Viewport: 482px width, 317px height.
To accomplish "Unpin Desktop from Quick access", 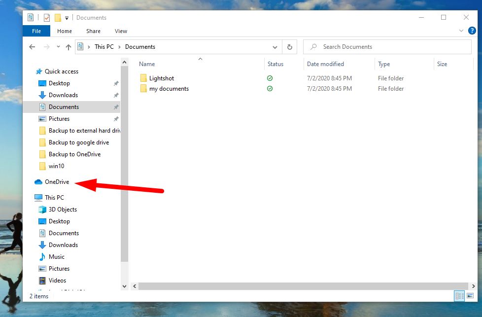I will (116, 83).
